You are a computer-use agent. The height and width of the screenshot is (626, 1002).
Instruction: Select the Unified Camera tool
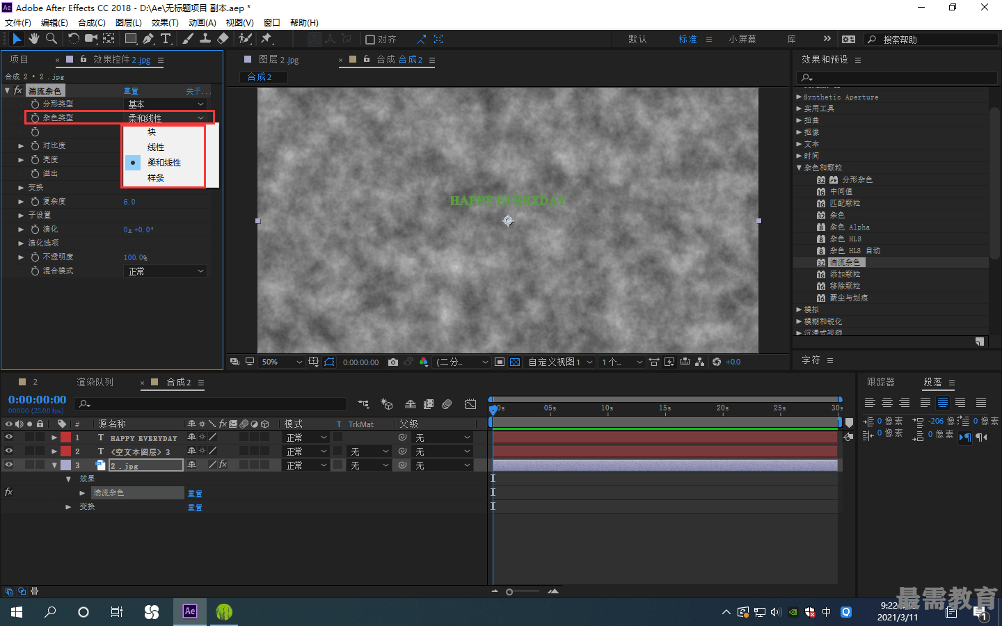click(90, 39)
